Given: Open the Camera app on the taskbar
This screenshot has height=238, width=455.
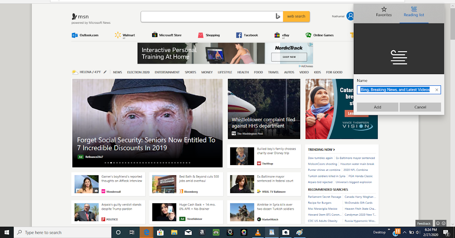Looking at the screenshot, I should (x=286, y=232).
